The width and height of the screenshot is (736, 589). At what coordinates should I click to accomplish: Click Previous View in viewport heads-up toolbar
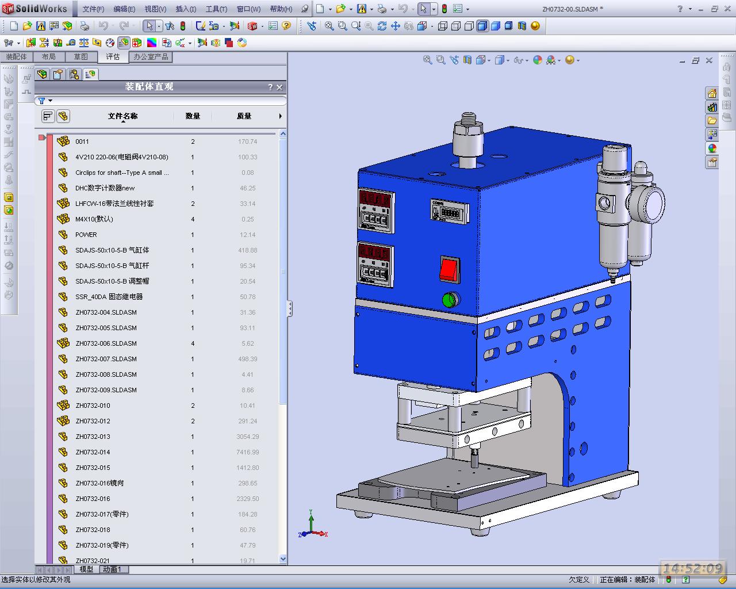pyautogui.click(x=454, y=60)
